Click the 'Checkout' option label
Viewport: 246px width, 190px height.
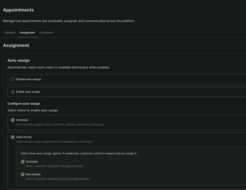click(x=22, y=120)
